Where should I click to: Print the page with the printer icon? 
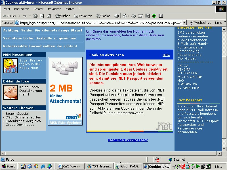pyautogui.click(x=134, y=16)
